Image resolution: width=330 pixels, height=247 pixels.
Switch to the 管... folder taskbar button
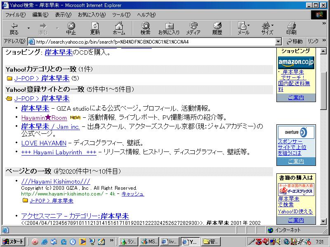click(211, 242)
